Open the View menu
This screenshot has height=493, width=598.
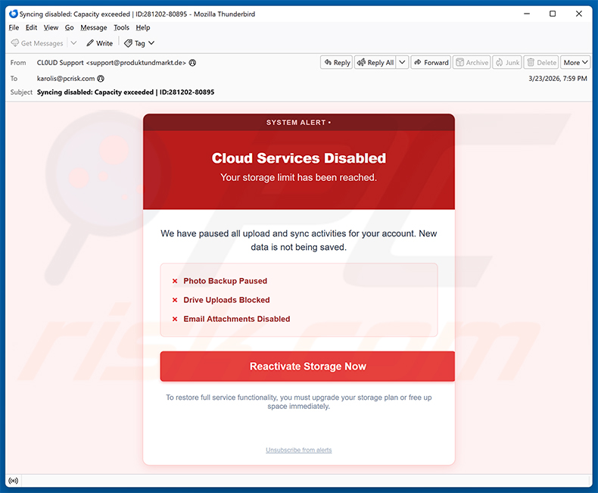(x=51, y=27)
